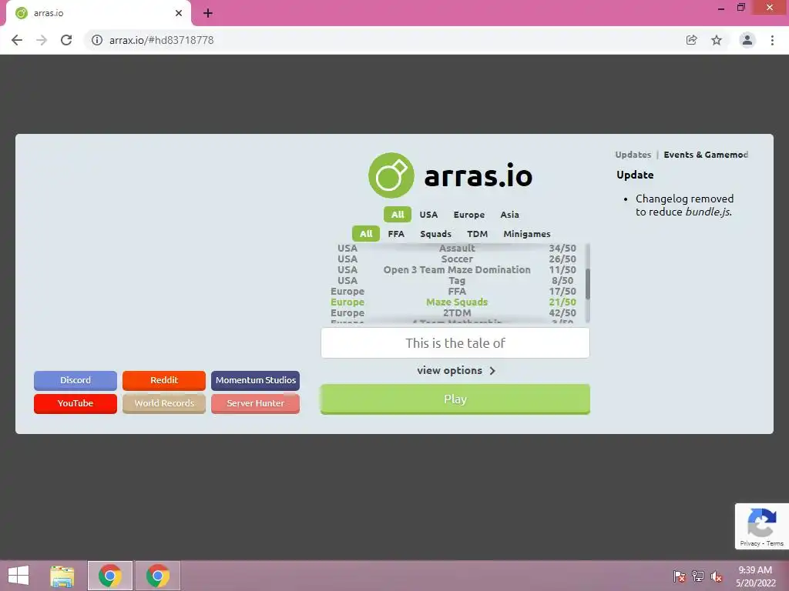The height and width of the screenshot is (591, 789).
Task: Click the muted volume tray icon
Action: [717, 576]
